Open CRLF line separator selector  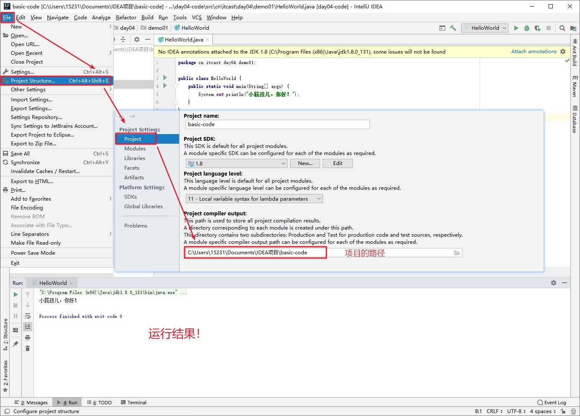pyautogui.click(x=494, y=411)
